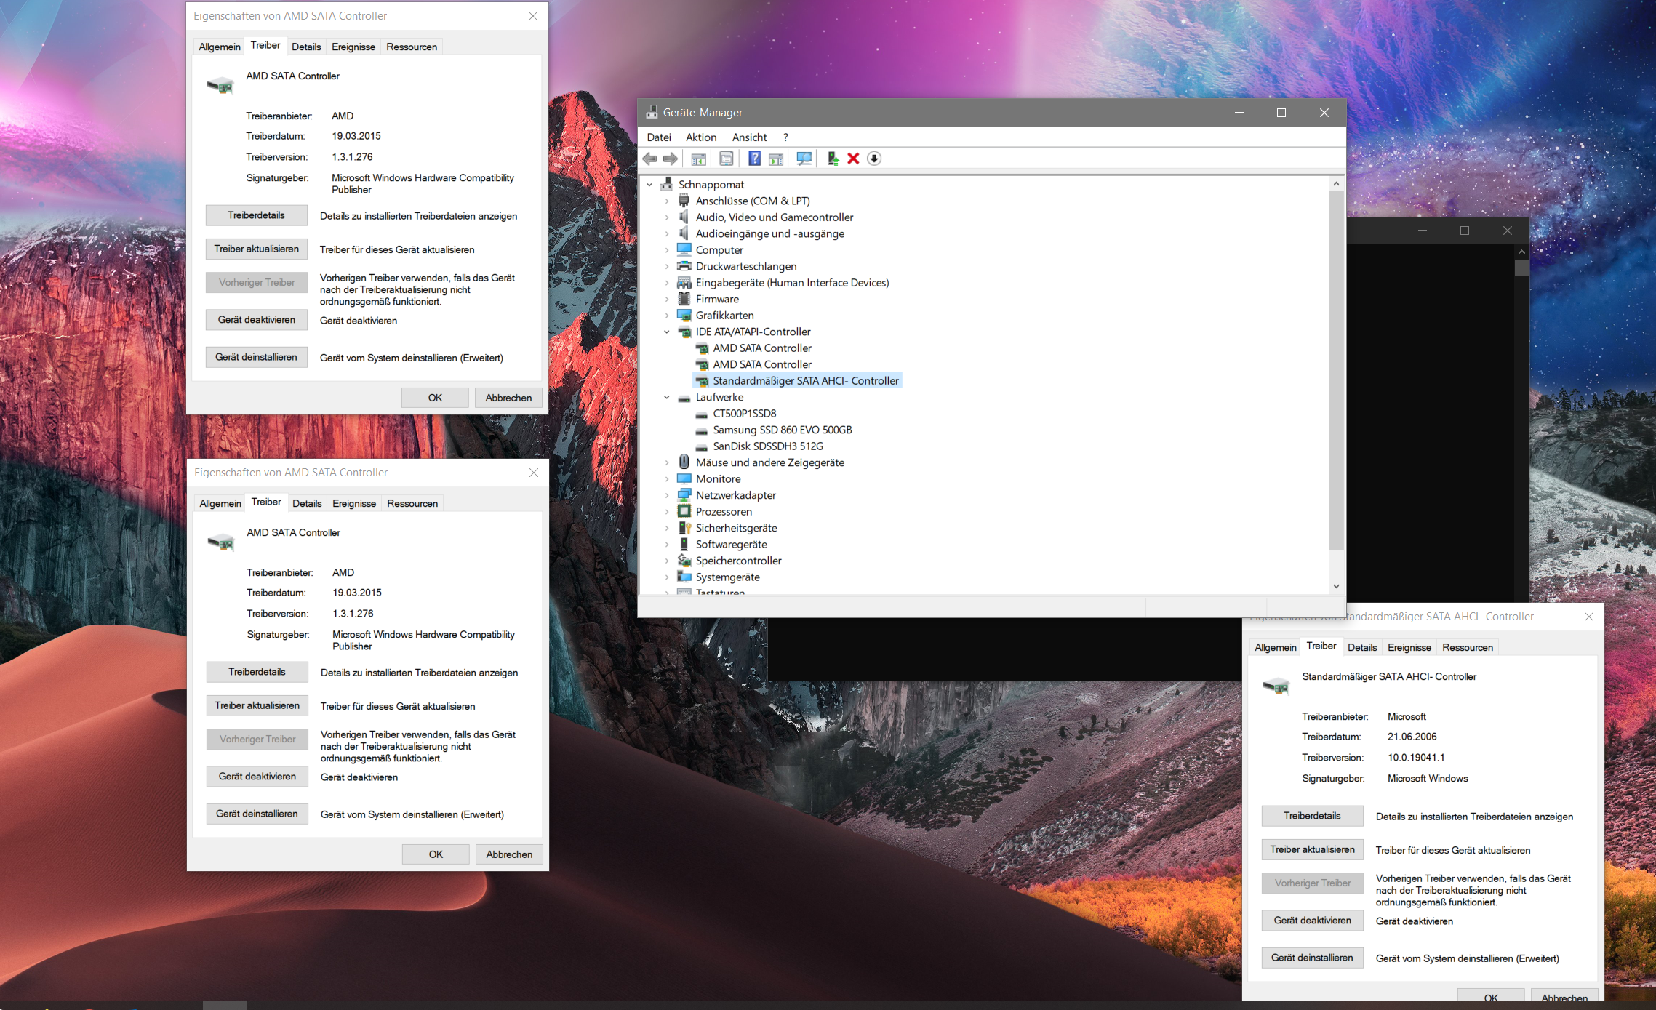Image resolution: width=1656 pixels, height=1010 pixels.
Task: Click the show/hide console tree icon
Action: [x=698, y=159]
